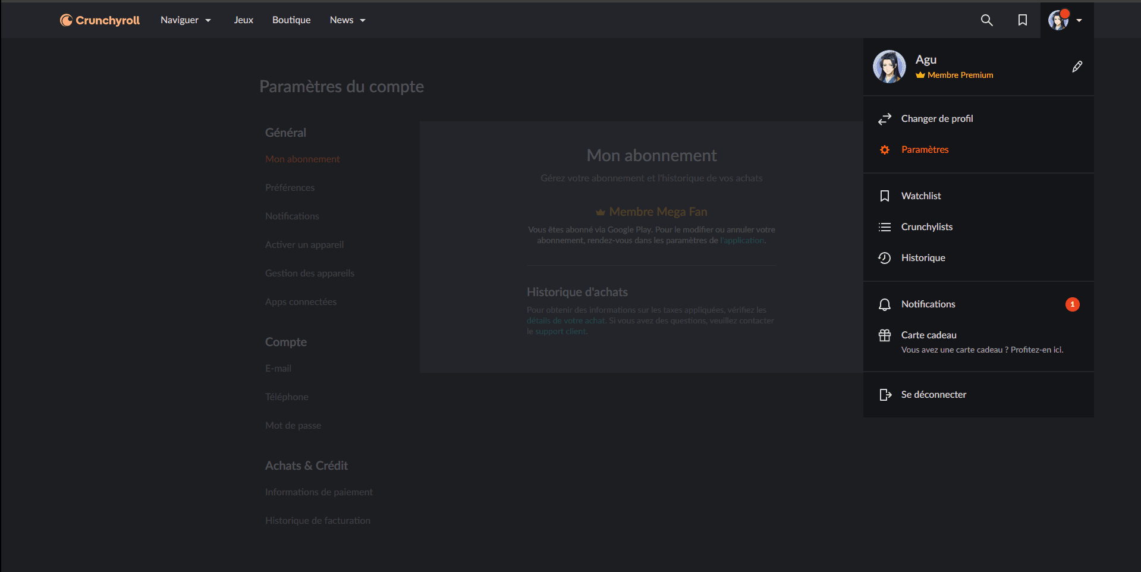1141x572 pixels.
Task: Open Préférences in the settings sidebar
Action: [290, 188]
